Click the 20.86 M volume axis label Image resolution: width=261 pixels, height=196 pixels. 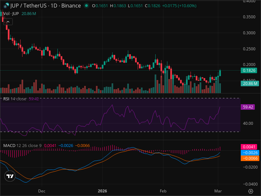[250, 83]
